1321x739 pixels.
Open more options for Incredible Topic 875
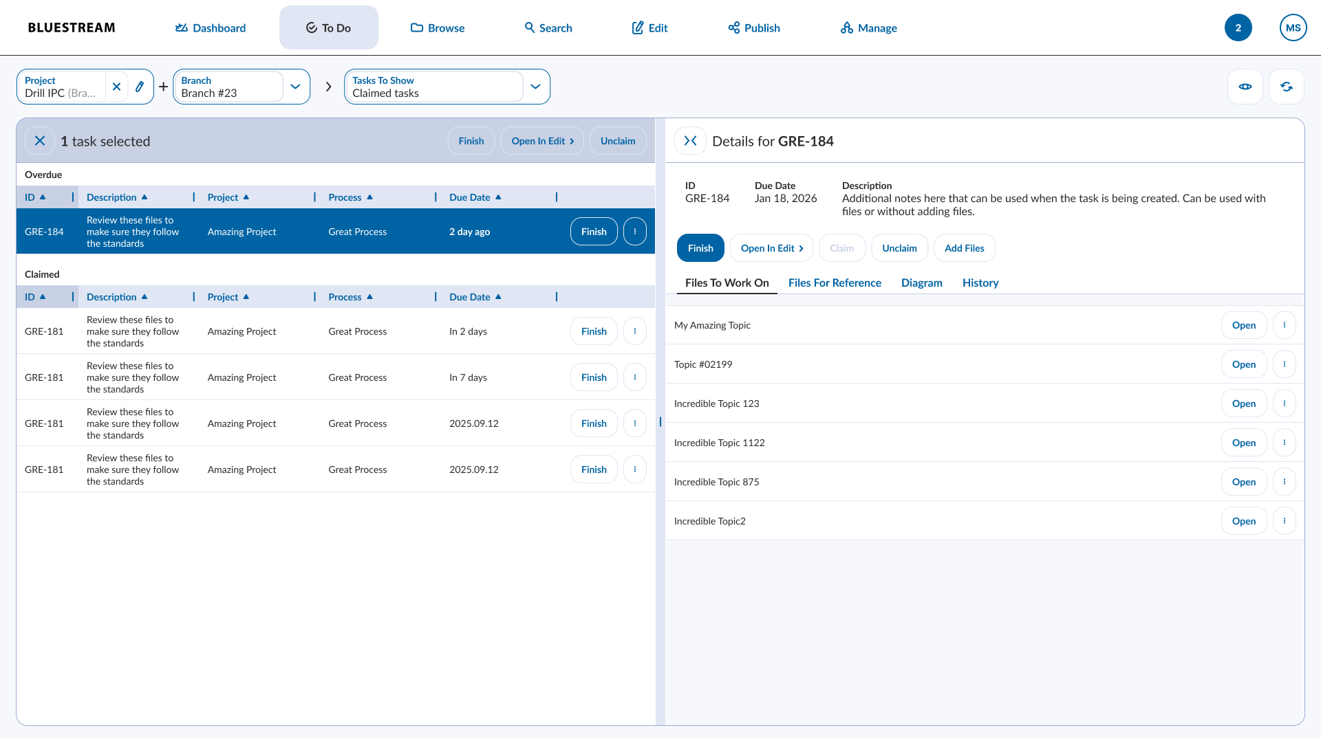pos(1285,482)
